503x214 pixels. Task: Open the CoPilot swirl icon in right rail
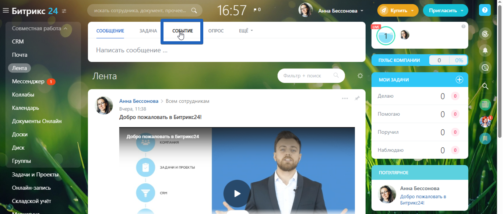485,34
